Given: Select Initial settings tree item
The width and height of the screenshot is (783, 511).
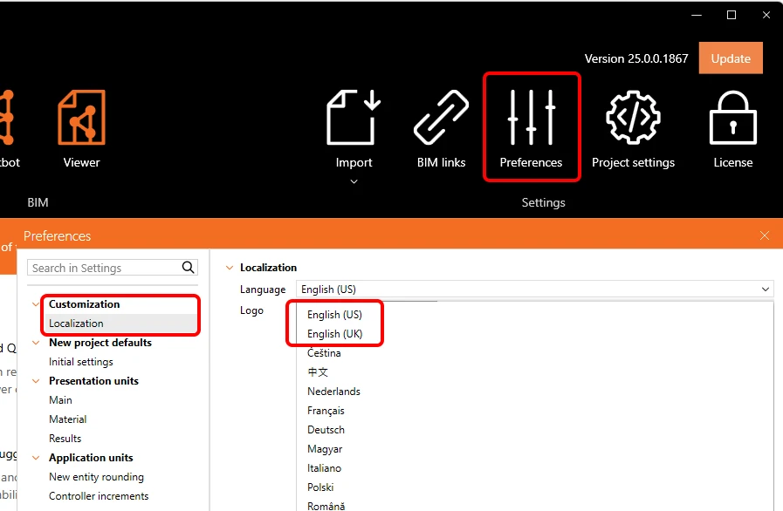Looking at the screenshot, I should click(81, 362).
